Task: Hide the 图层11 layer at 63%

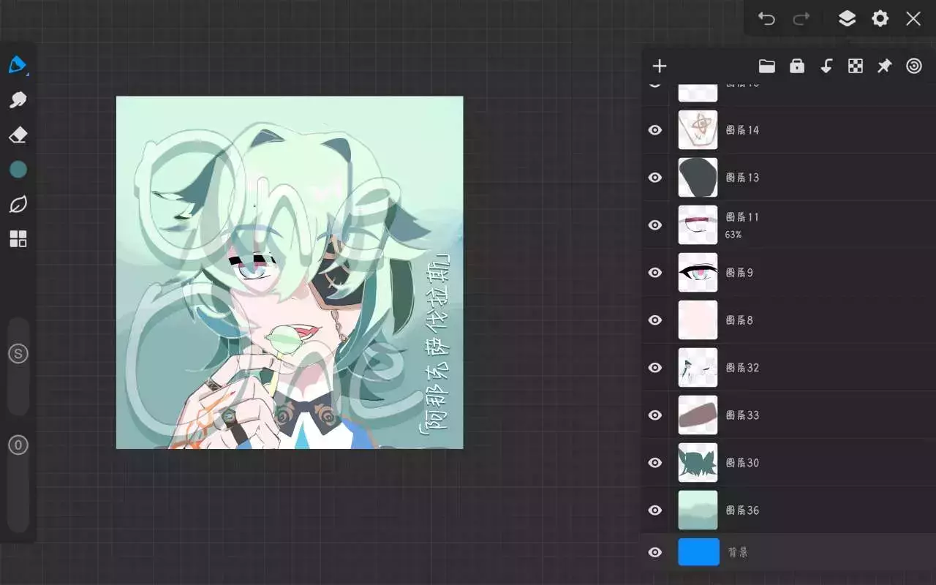Action: coord(655,225)
